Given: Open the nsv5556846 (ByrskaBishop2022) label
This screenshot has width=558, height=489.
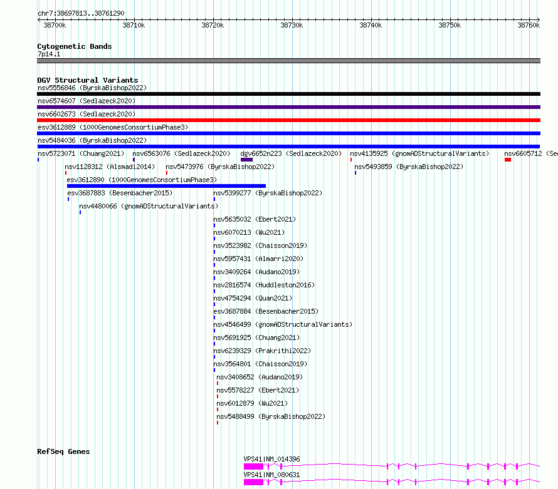Looking at the screenshot, I should (x=92, y=88).
